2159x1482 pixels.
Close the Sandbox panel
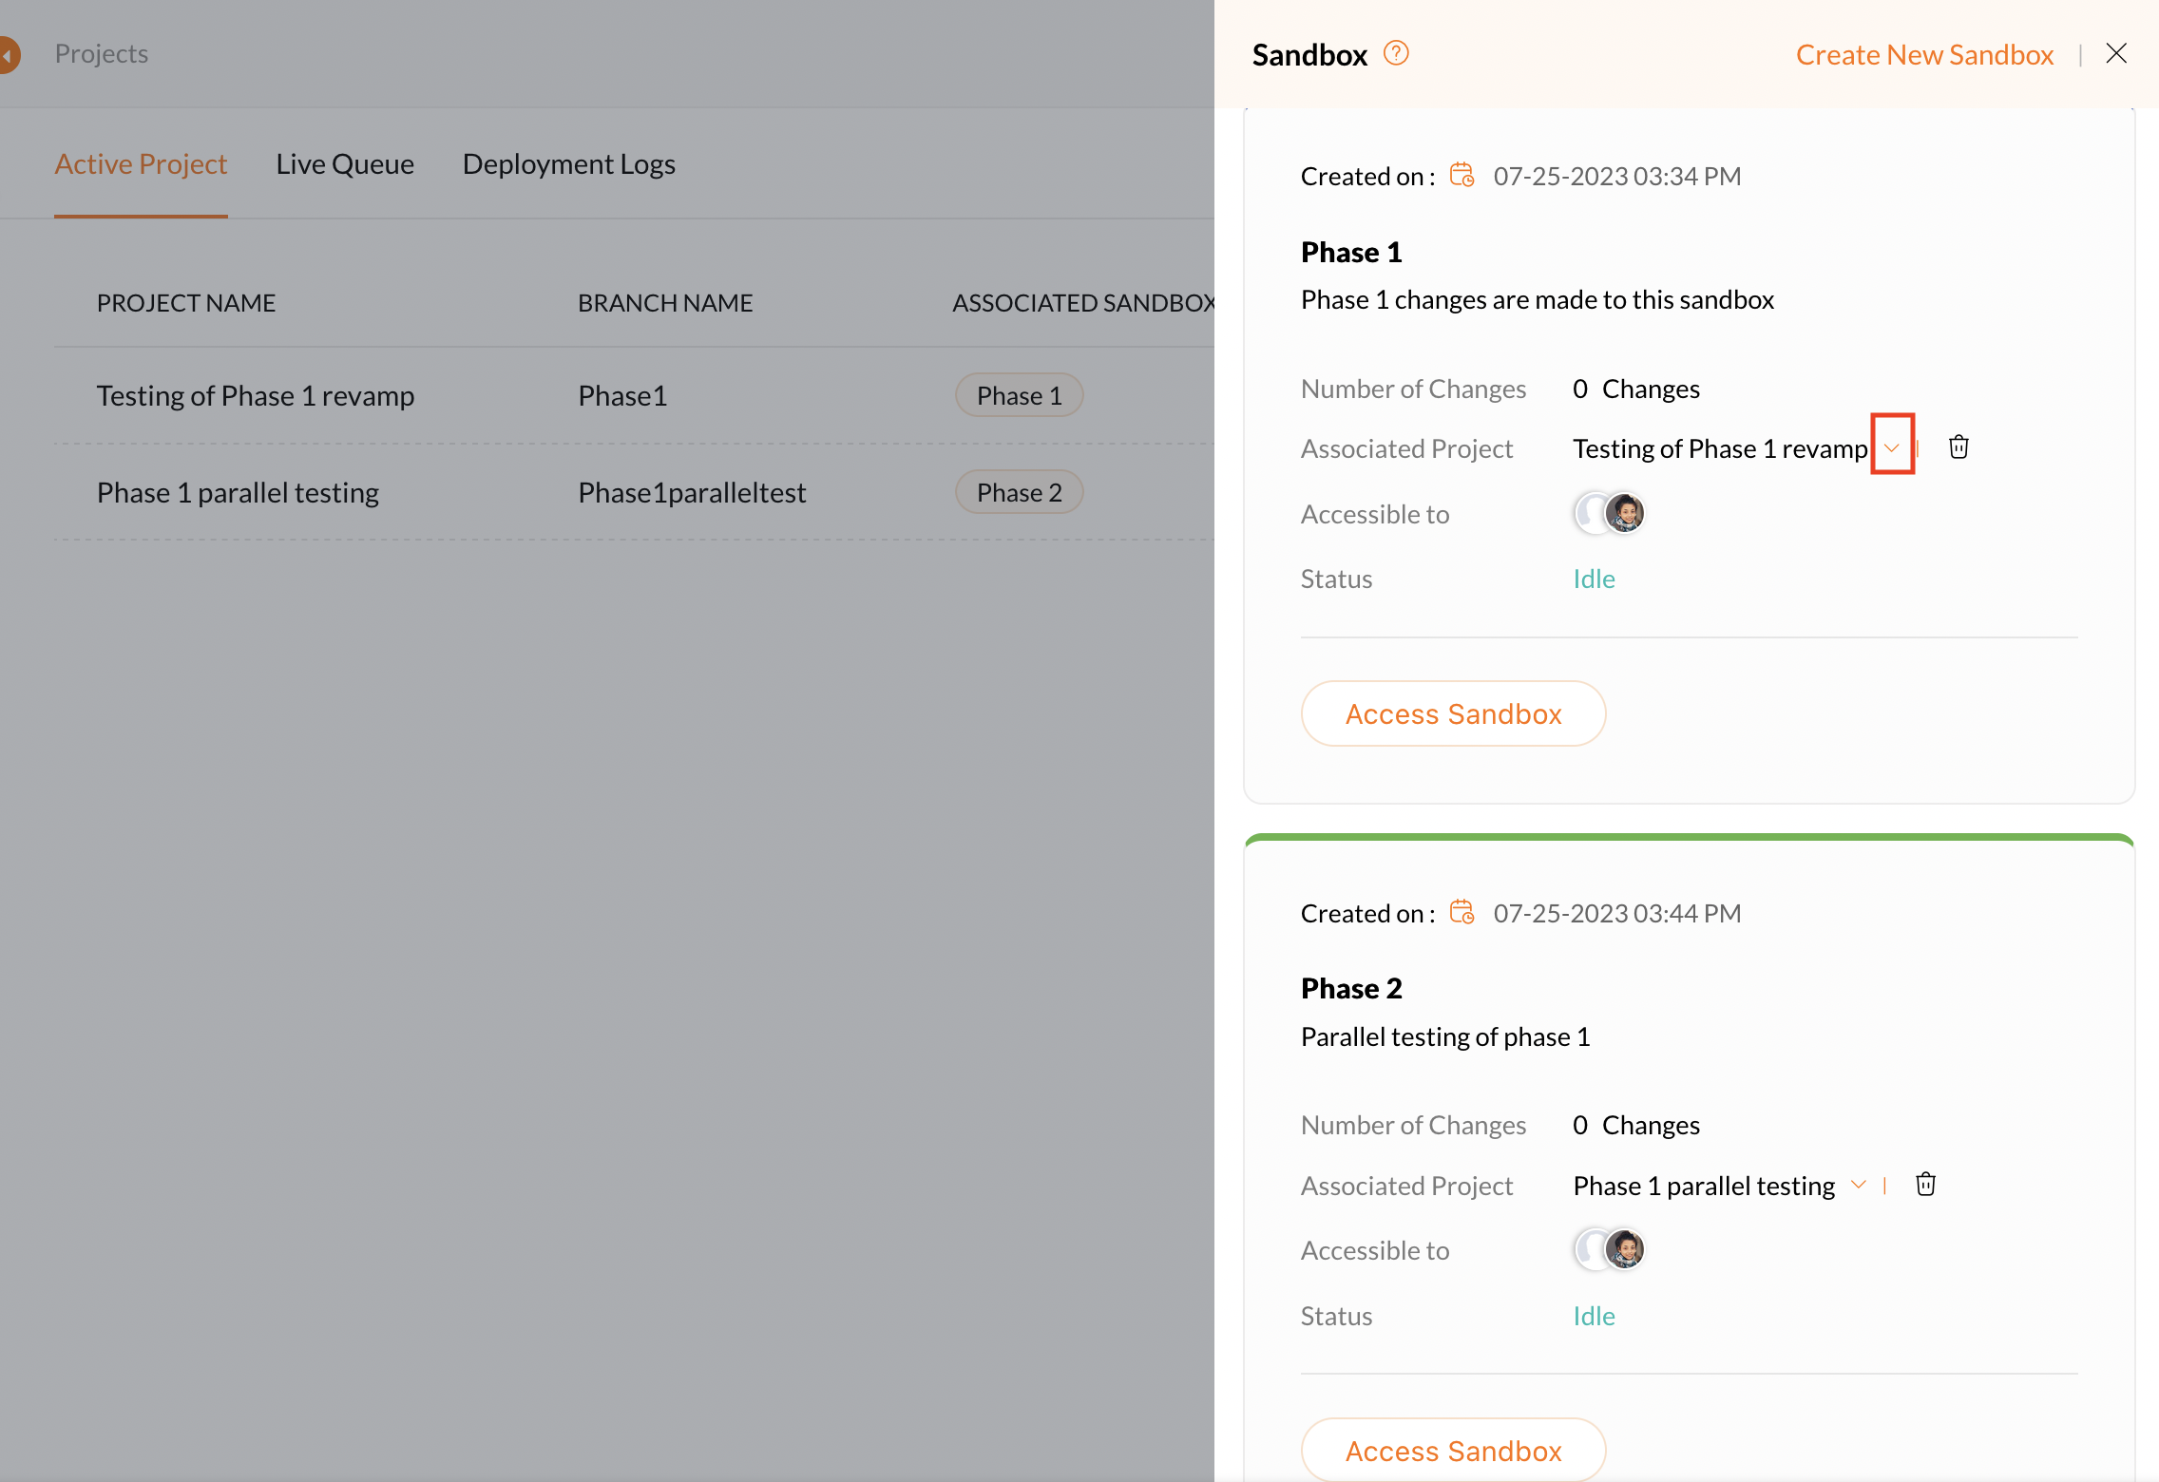(x=2116, y=53)
